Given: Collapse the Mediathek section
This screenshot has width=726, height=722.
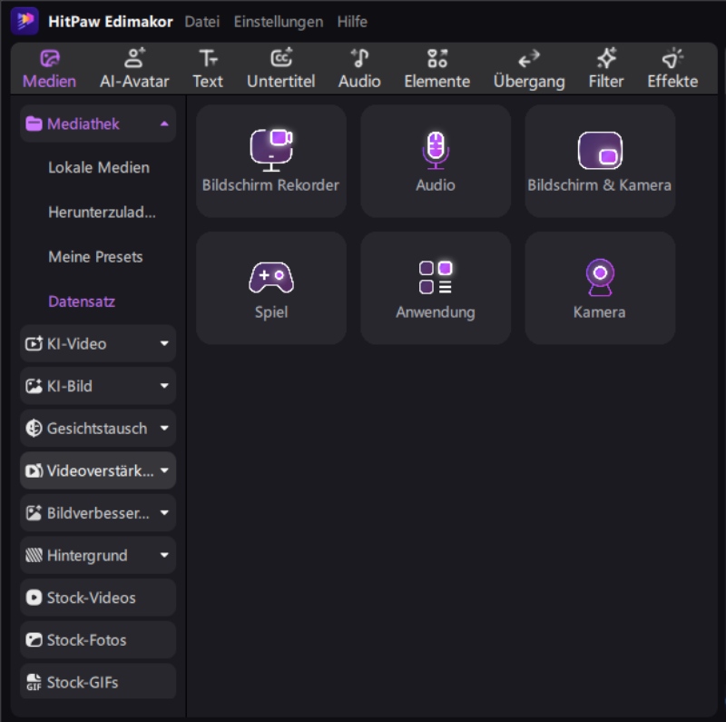Looking at the screenshot, I should coord(164,124).
